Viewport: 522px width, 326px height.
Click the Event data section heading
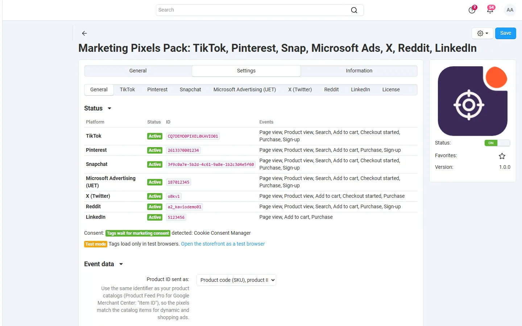99,264
